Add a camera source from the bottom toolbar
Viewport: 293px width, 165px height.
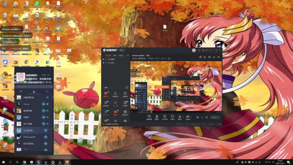(157, 117)
